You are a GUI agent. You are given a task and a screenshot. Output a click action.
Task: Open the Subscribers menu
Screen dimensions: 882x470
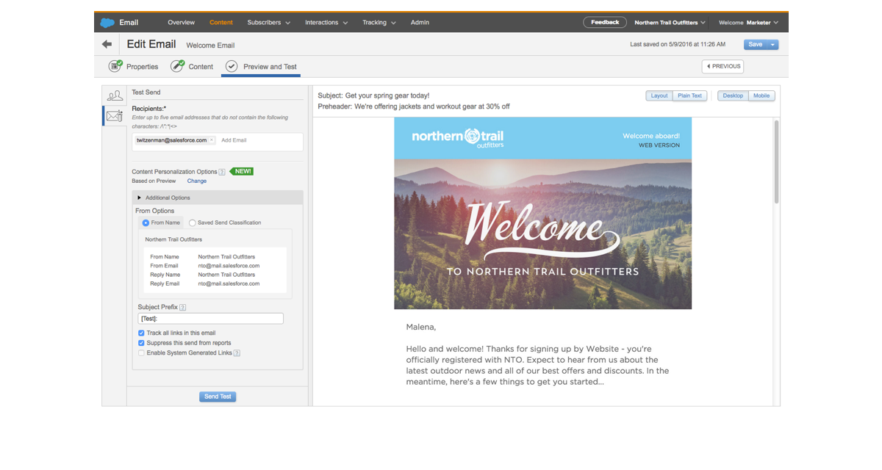pos(268,23)
